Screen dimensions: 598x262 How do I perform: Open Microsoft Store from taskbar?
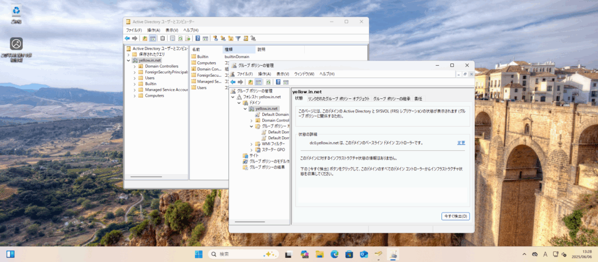click(349, 254)
